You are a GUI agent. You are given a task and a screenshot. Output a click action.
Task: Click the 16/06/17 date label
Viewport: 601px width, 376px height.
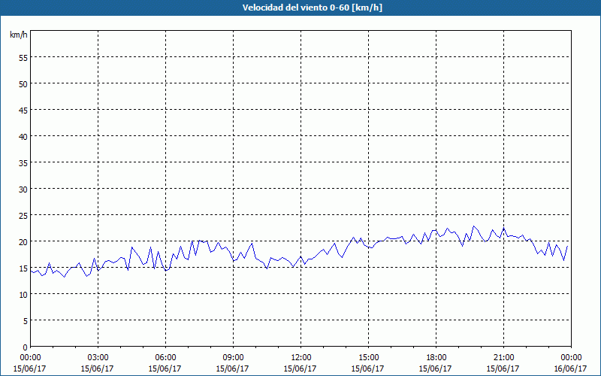coord(570,368)
